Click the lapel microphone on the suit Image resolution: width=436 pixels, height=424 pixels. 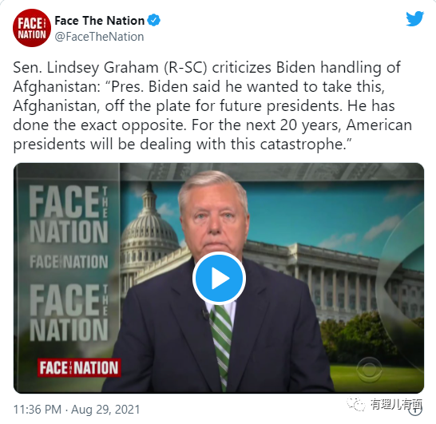205,314
